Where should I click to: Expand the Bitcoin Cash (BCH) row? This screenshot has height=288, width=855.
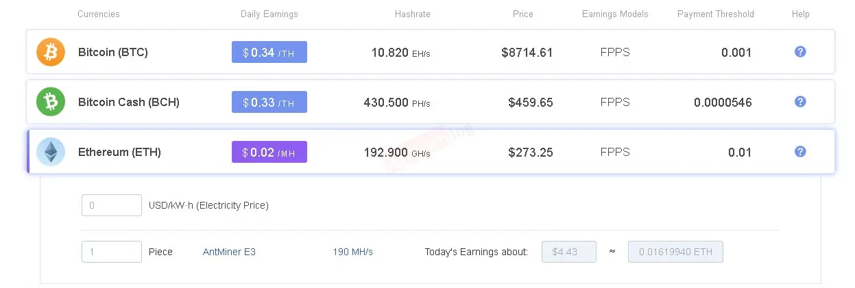coord(431,102)
